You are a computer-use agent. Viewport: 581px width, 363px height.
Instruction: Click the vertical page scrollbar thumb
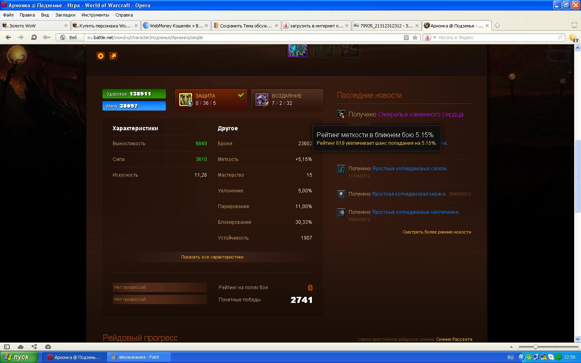click(577, 176)
